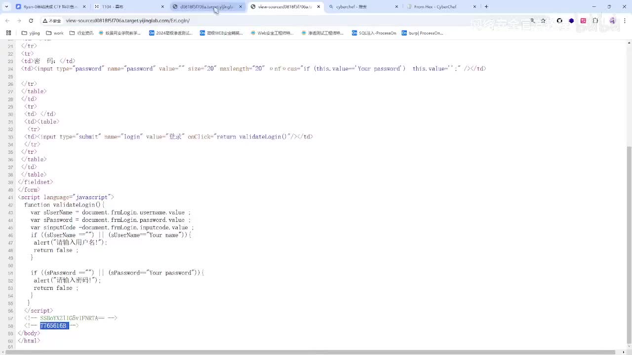Open the 'work' bookmark folder
This screenshot has width=632, height=355.
click(55, 33)
